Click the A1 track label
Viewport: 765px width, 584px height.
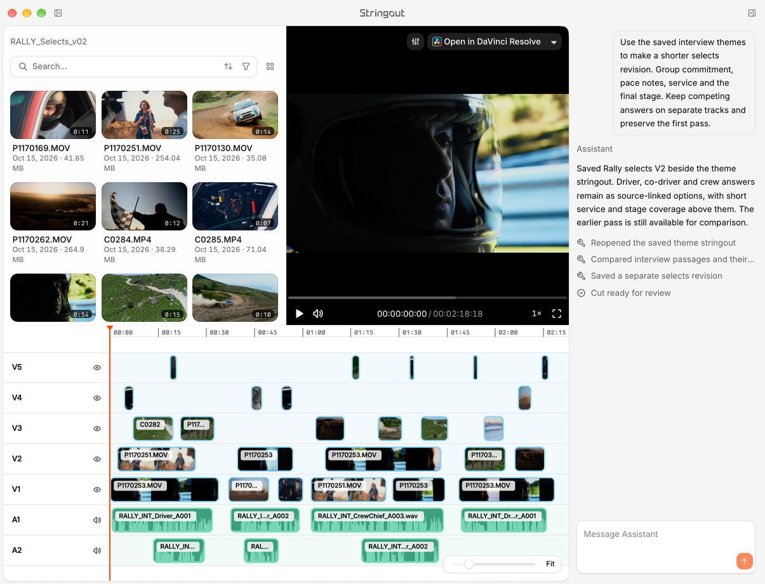[17, 520]
